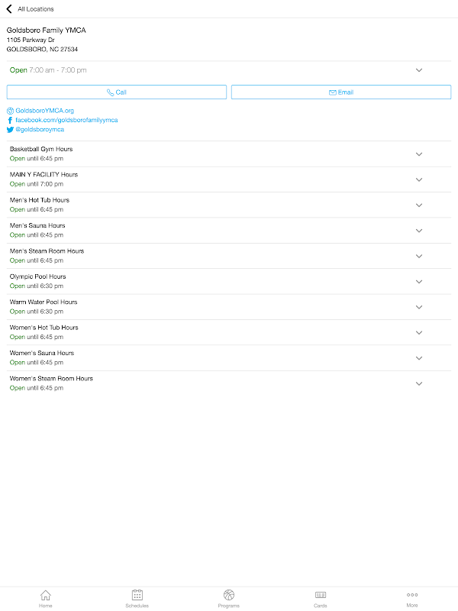Screen dimensions: 458x611
Task: Tap the All Locations label
Action: pos(36,9)
